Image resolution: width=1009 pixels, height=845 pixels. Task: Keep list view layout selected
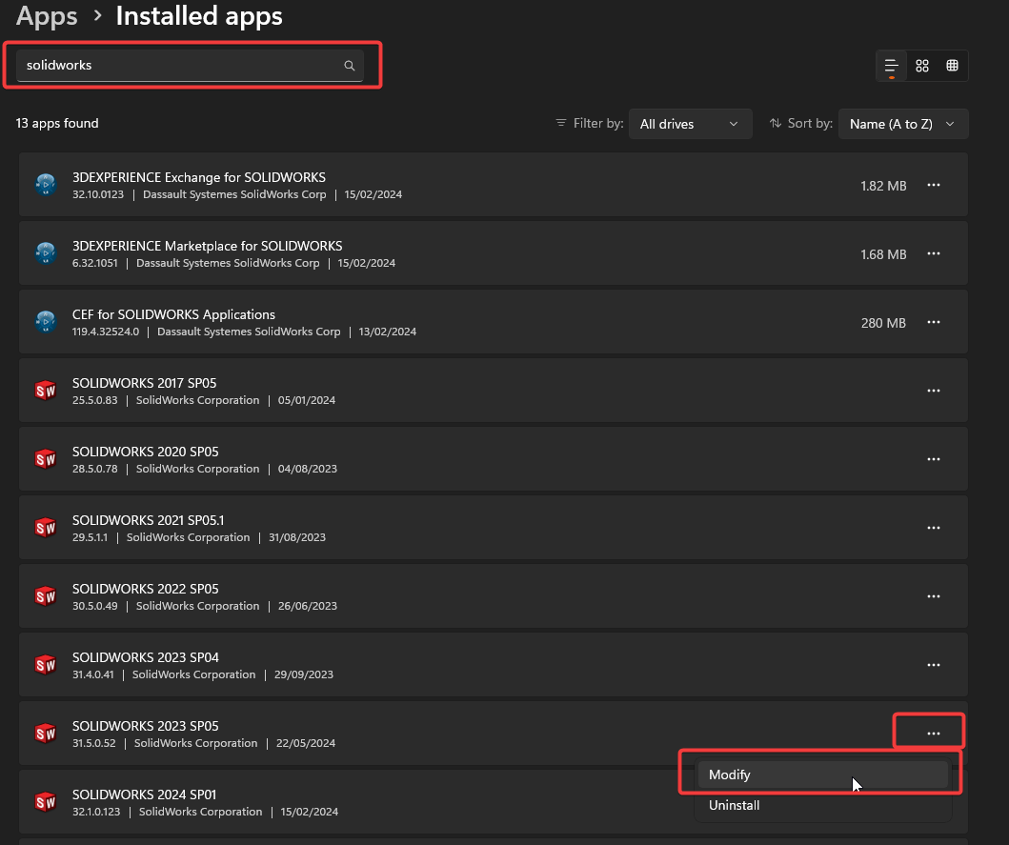click(890, 65)
